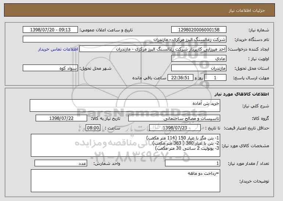Click the label تاریخ نیاز به کالا

(x=105, y=118)
